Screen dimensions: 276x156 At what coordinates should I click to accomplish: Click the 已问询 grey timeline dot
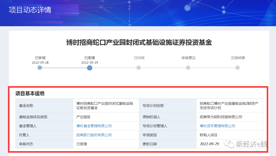pos(139,68)
